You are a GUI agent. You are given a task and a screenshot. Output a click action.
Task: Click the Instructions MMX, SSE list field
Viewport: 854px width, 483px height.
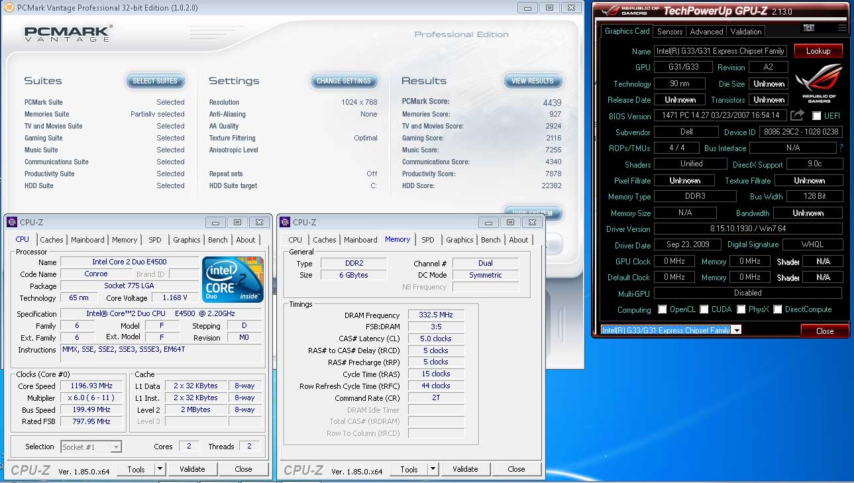pos(161,353)
